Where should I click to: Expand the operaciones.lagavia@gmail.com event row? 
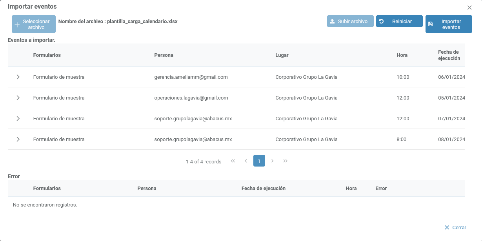[x=18, y=98]
